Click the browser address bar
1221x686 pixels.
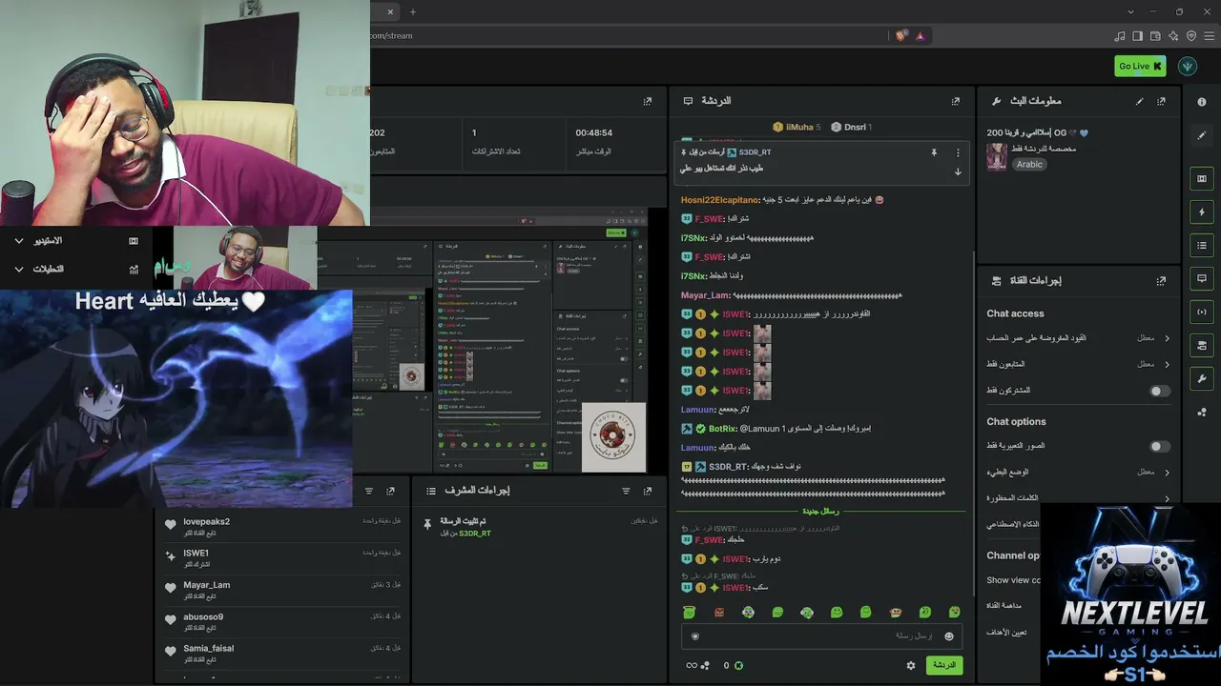coord(630,35)
